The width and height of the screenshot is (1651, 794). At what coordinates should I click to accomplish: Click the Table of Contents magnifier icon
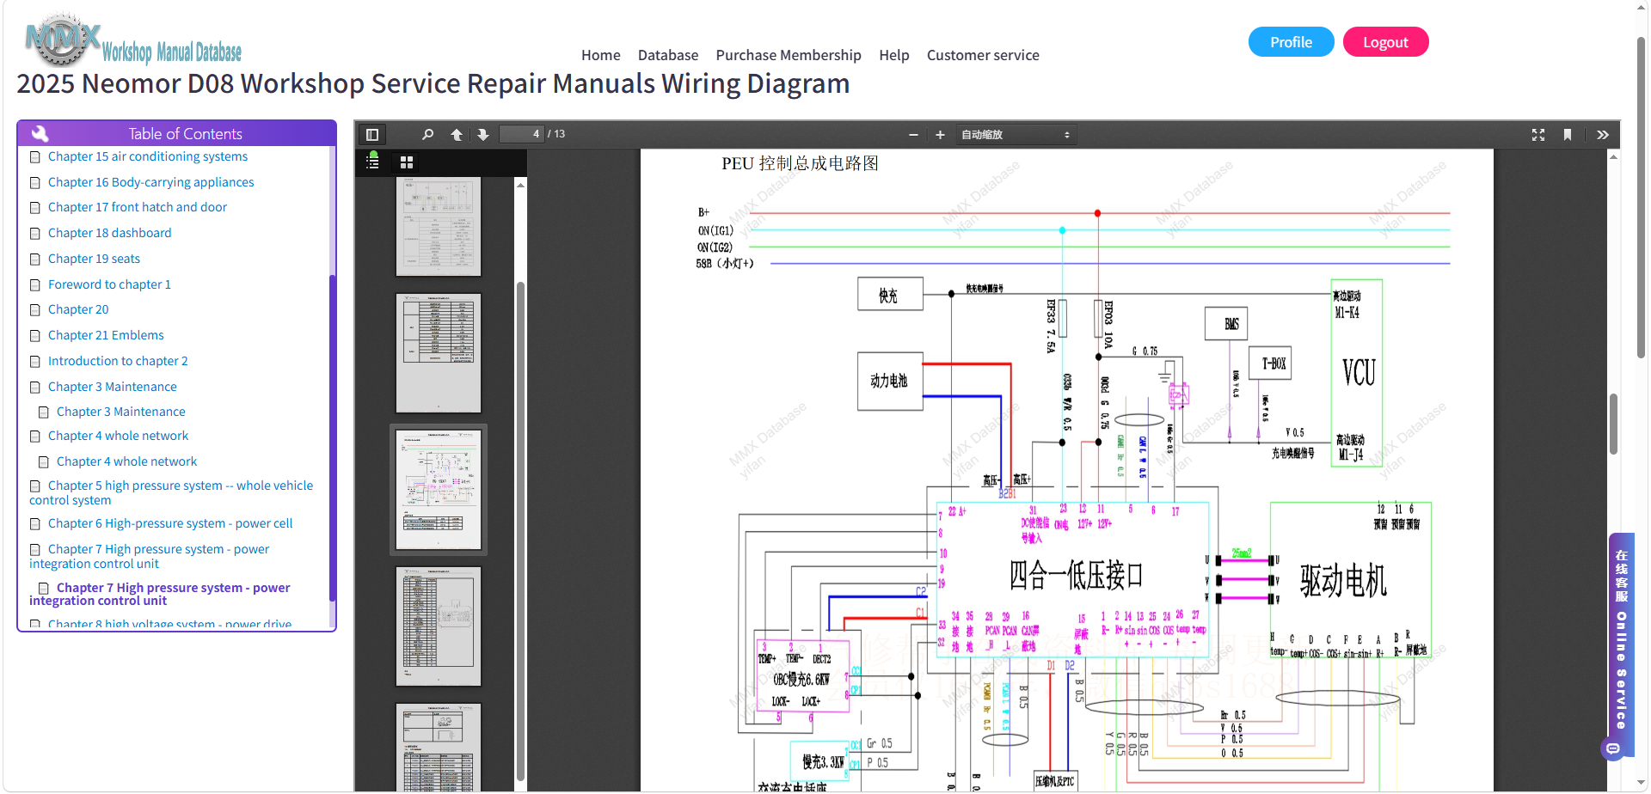tap(40, 133)
